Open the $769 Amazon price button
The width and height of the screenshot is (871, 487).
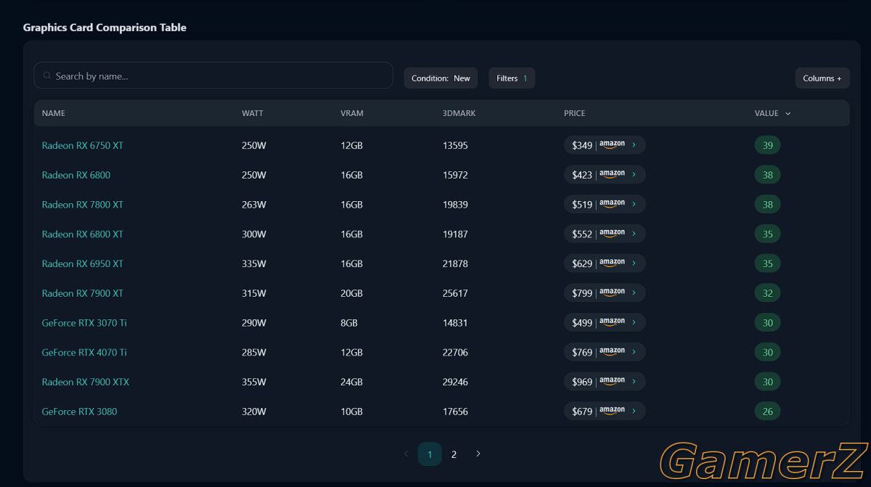tap(605, 353)
